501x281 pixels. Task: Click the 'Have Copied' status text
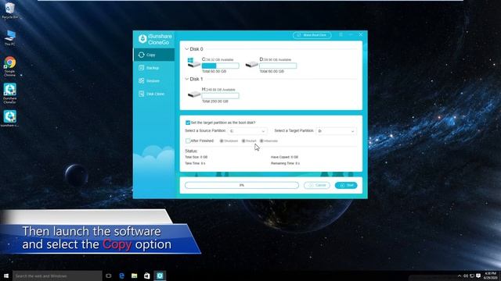point(284,157)
